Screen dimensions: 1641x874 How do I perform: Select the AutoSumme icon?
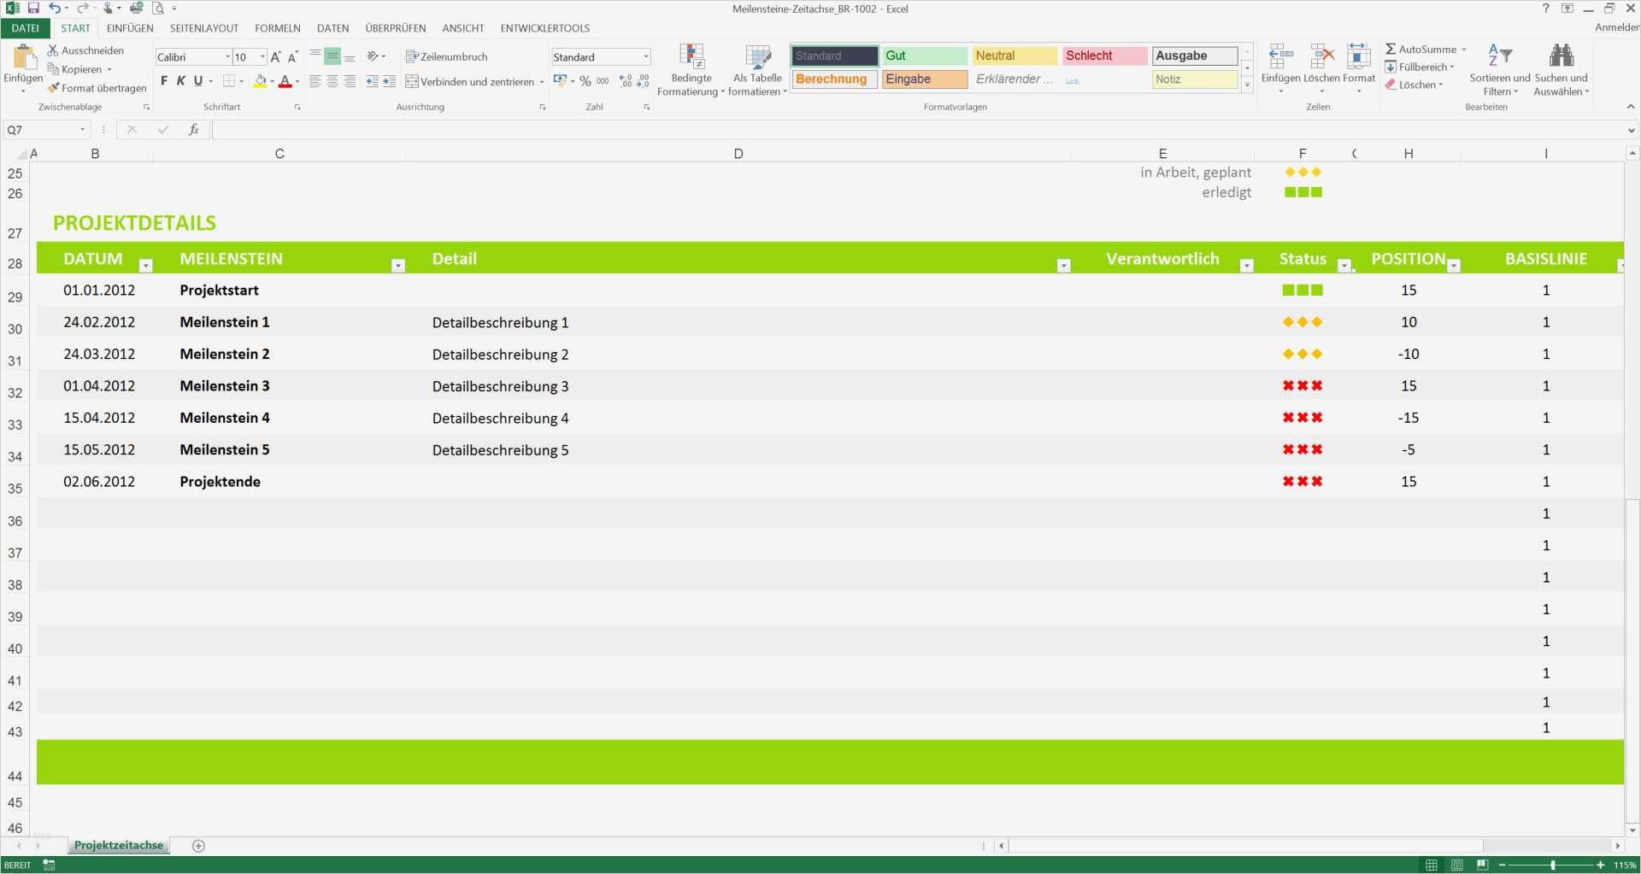[x=1391, y=49]
